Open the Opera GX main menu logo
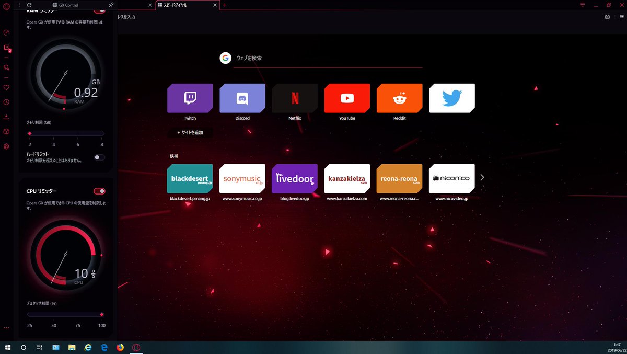This screenshot has width=627, height=354. (x=6, y=6)
